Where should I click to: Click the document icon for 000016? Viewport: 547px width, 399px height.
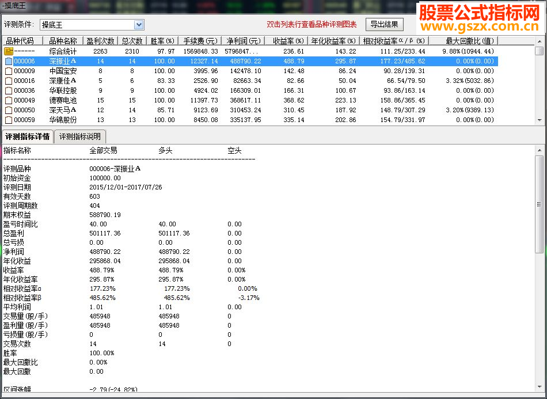point(9,81)
